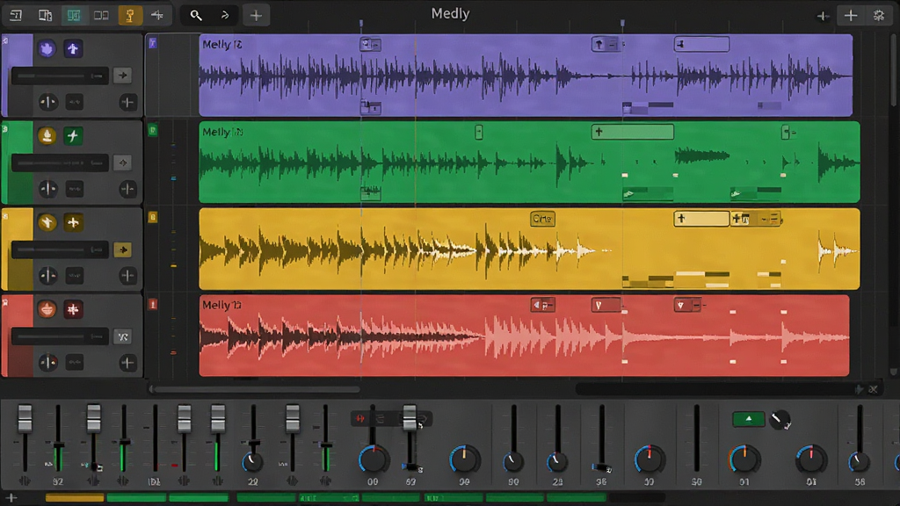Viewport: 900px width, 506px height.
Task: Click the yellow track instrument icon
Action: (x=47, y=222)
